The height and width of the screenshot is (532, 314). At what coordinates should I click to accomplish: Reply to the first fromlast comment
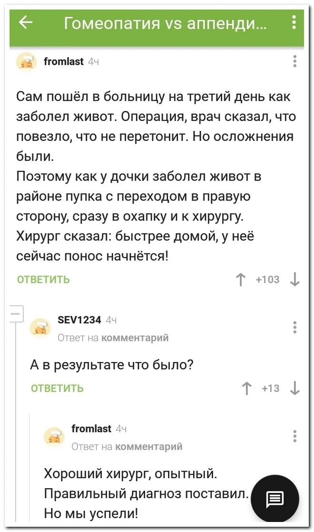tap(43, 280)
